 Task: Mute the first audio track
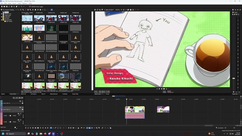[18, 114]
